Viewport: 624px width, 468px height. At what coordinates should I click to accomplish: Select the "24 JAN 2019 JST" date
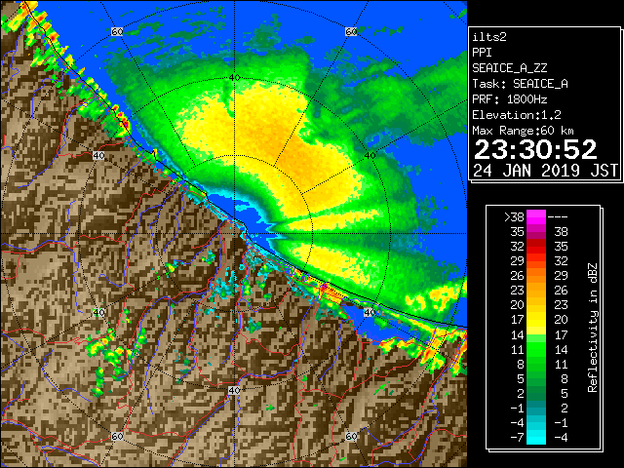545,171
